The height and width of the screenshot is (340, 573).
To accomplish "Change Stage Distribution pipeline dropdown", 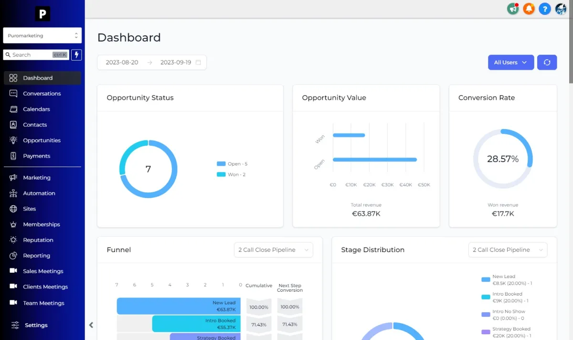I will pos(508,249).
